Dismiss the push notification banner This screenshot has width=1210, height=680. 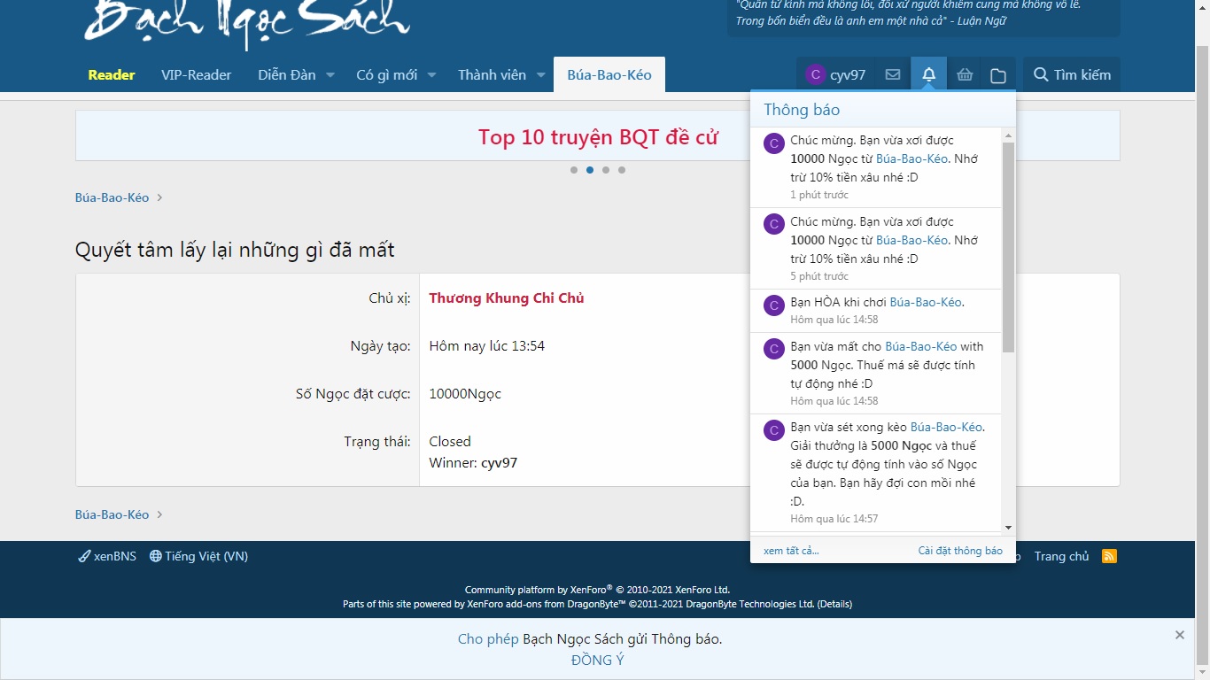tap(1179, 635)
